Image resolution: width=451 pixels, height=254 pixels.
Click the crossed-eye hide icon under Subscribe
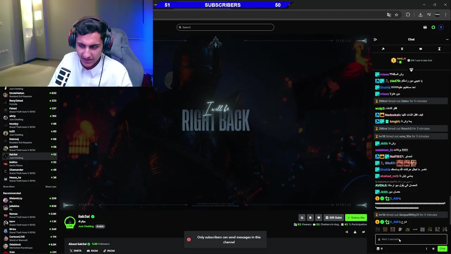pos(363,232)
